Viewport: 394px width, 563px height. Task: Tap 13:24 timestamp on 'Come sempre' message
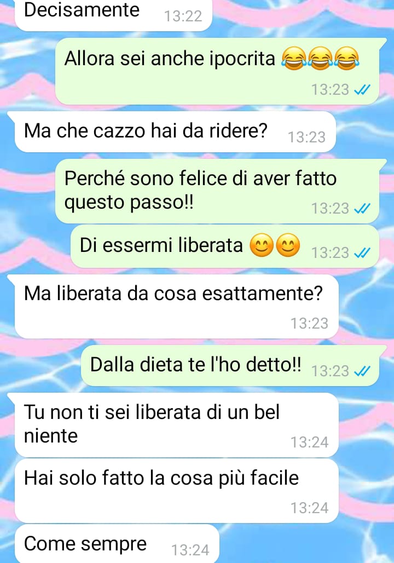tap(190, 550)
